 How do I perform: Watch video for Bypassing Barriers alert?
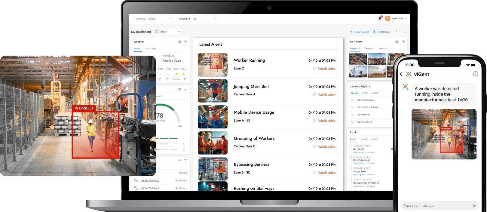point(324,173)
